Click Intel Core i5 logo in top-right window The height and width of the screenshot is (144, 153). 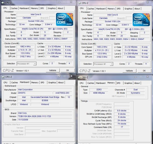tap(141, 20)
